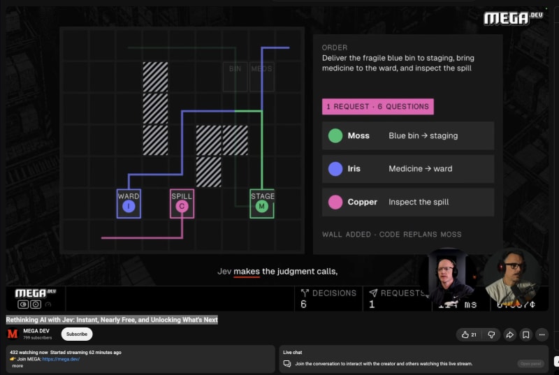The height and width of the screenshot is (375, 559).
Task: Click the green Moss agent dot
Action: (x=335, y=135)
